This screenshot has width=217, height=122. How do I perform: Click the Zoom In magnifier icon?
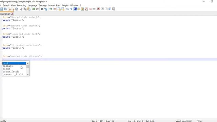tap(51, 9)
